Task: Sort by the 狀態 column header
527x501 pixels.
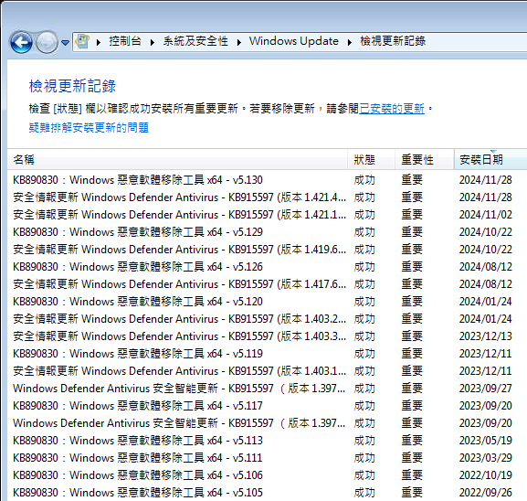Action: click(371, 159)
